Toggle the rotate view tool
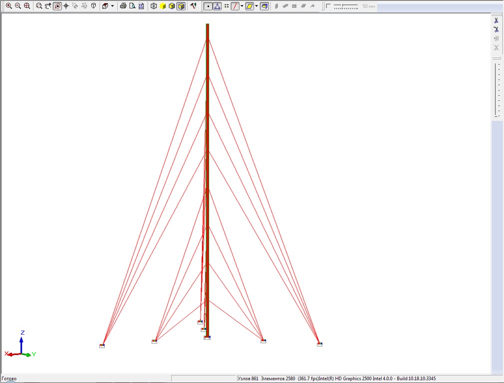 [x=57, y=6]
